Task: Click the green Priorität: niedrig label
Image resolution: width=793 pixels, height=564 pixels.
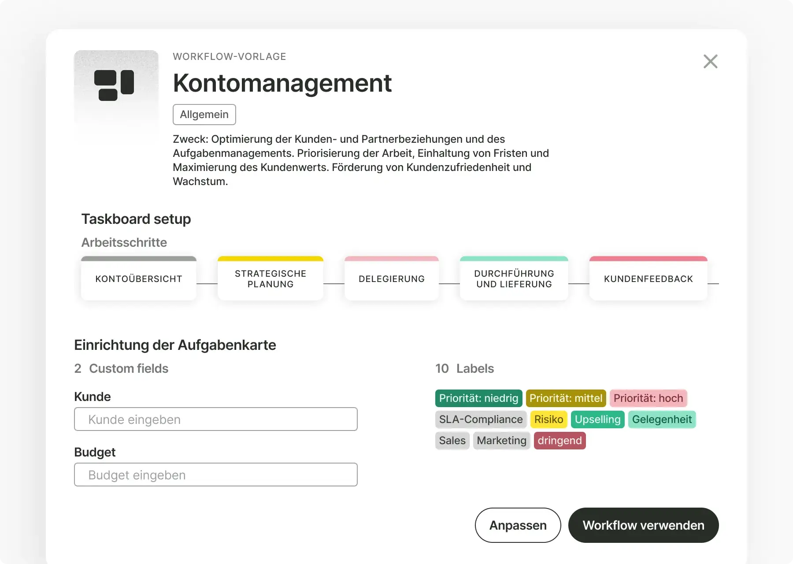Action: pyautogui.click(x=478, y=398)
